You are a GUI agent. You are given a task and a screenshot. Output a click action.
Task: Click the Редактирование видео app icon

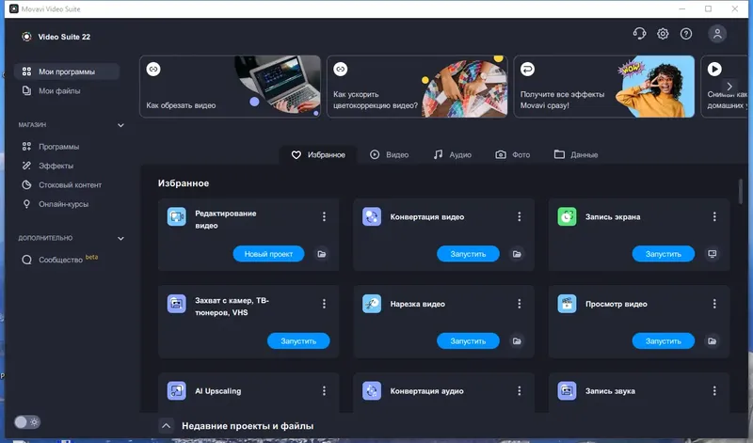pyautogui.click(x=177, y=217)
